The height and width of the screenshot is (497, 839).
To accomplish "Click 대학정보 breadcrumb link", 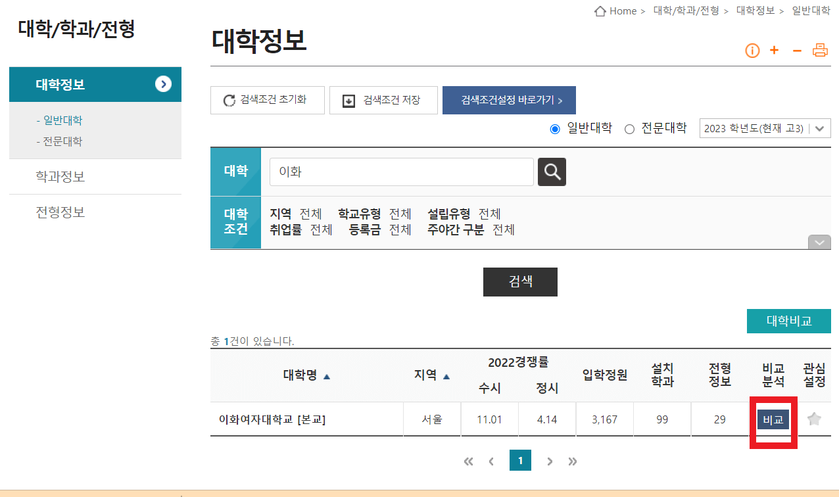I will pyautogui.click(x=756, y=11).
